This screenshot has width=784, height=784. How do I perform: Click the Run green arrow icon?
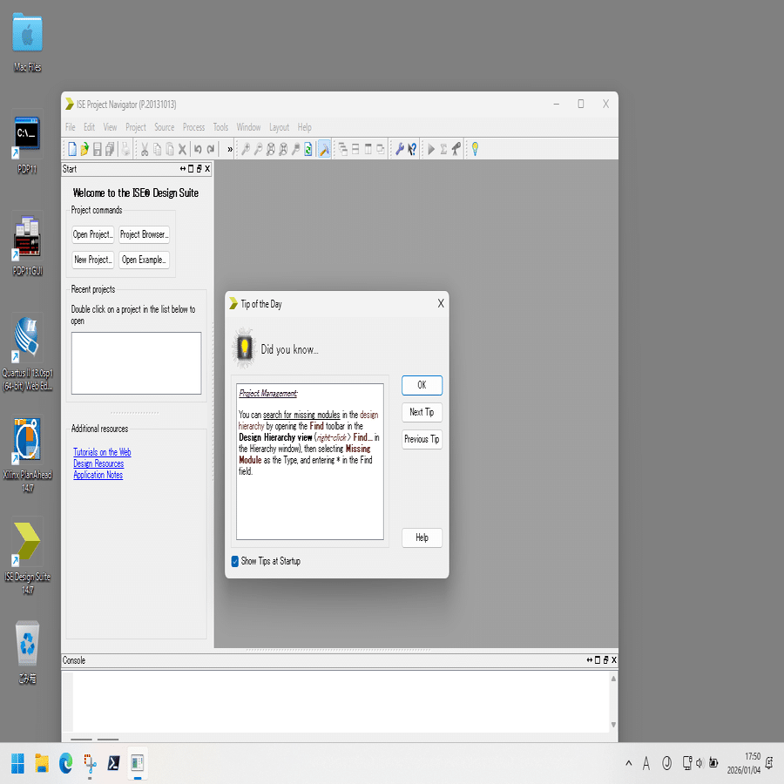coord(431,149)
